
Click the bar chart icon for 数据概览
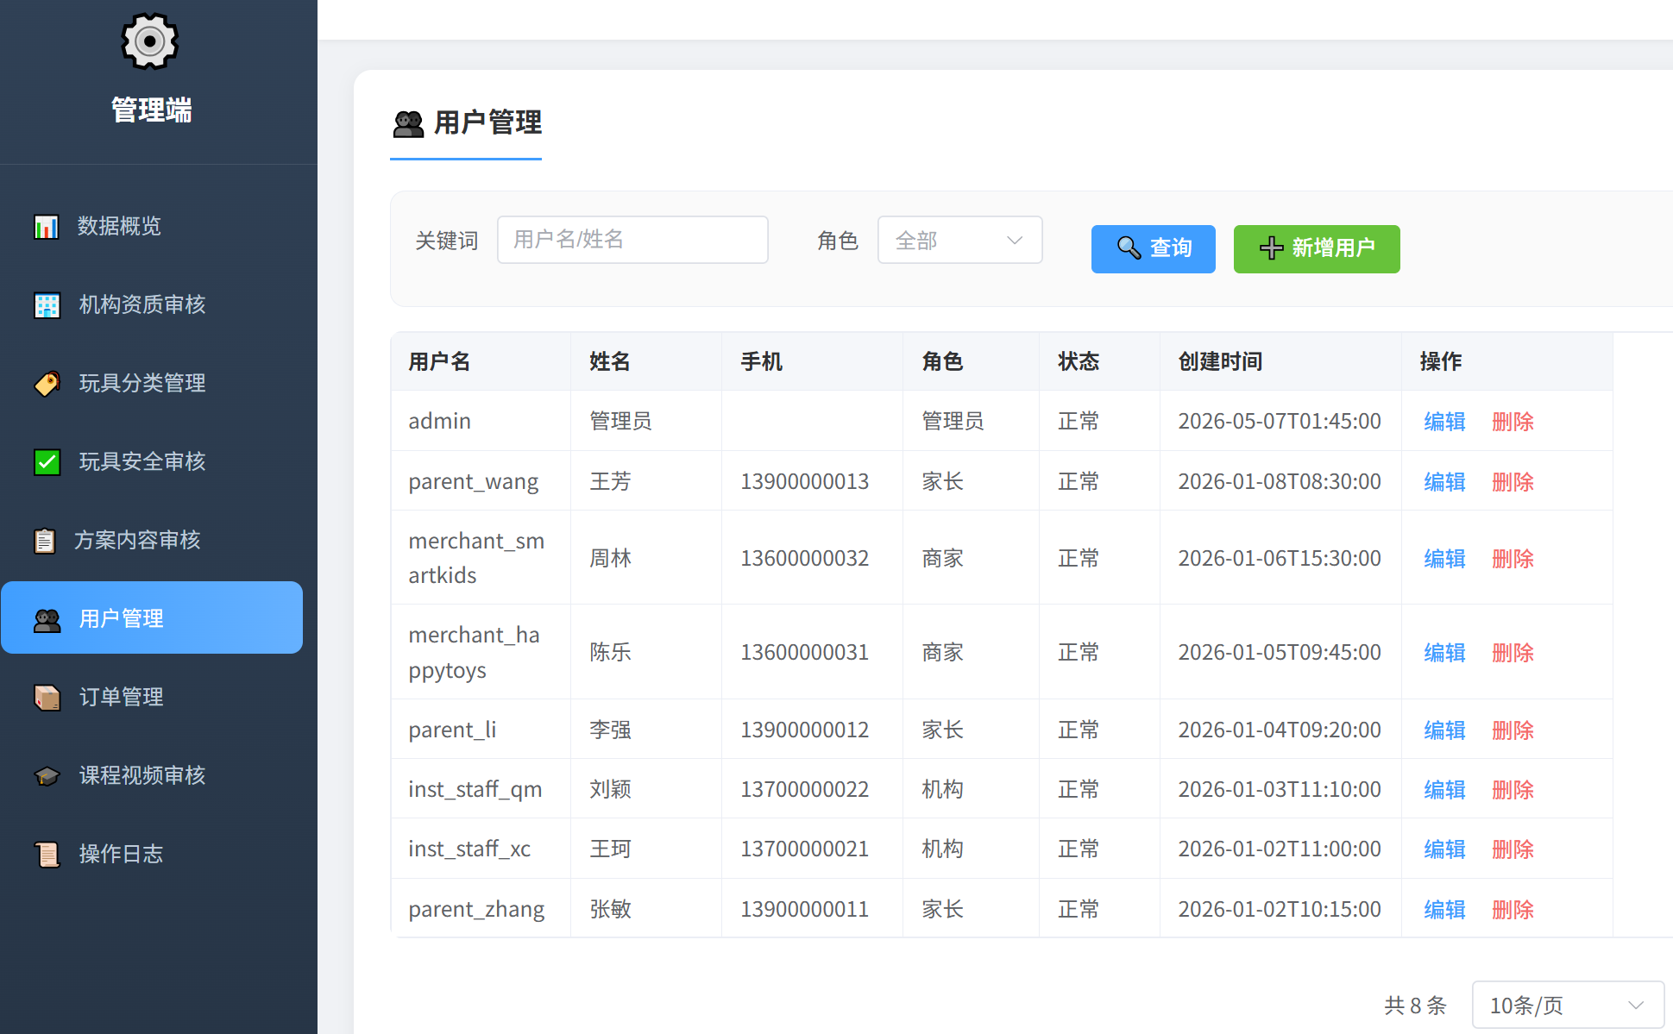tap(46, 227)
